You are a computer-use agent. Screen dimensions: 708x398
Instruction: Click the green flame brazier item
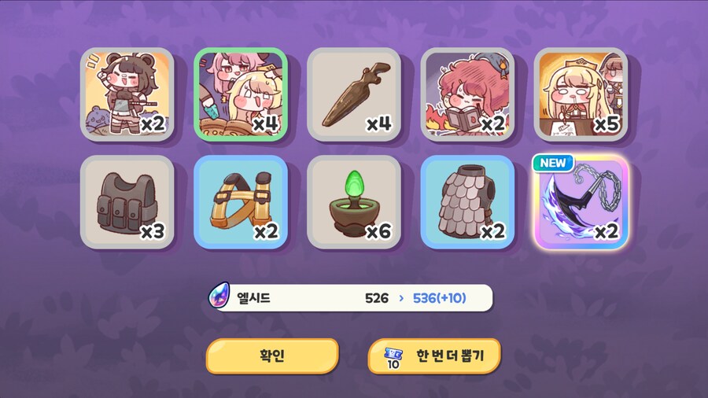coord(354,202)
